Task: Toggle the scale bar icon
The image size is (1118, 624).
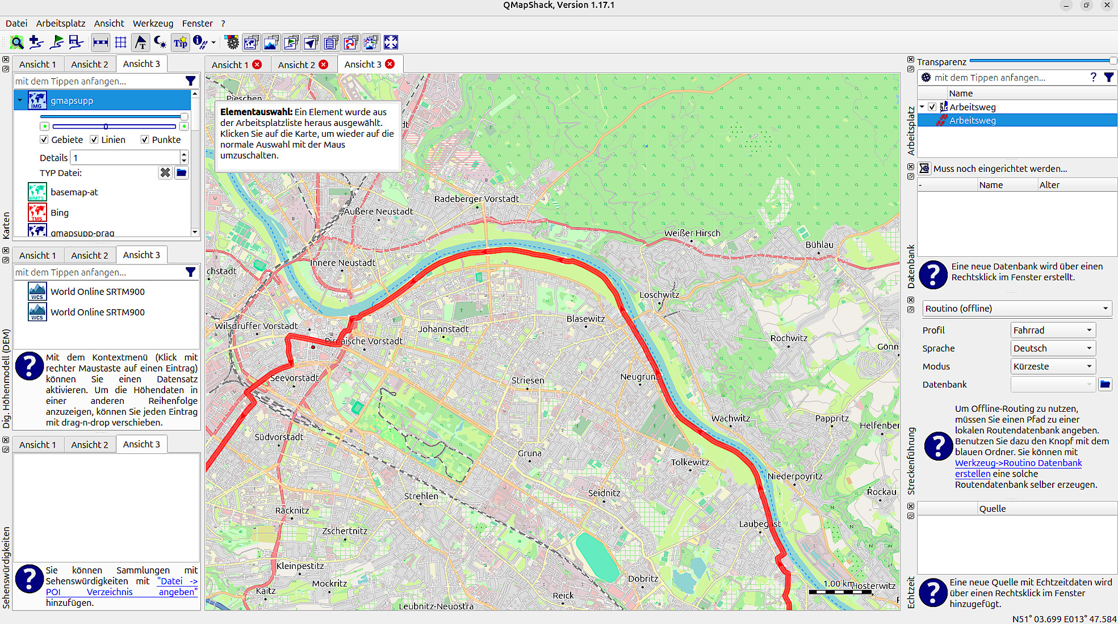Action: [x=101, y=43]
